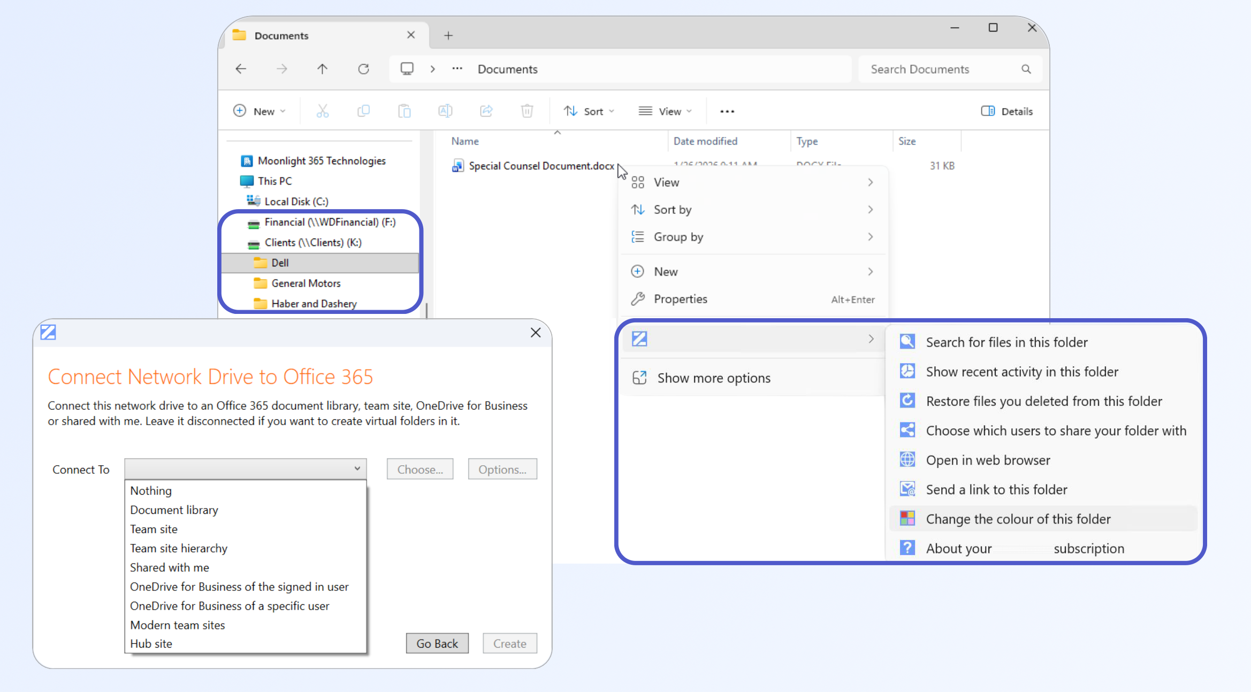Refresh the Documents folder view
This screenshot has width=1251, height=692.
(363, 69)
